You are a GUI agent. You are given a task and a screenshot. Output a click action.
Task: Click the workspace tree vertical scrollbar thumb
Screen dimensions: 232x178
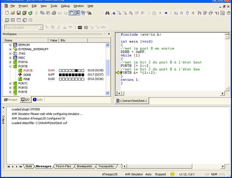[107, 68]
